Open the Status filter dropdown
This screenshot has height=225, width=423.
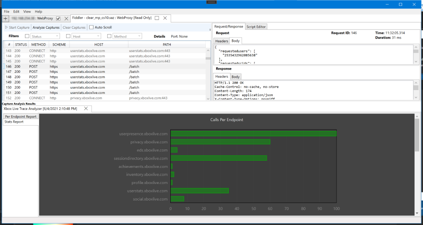coord(45,36)
